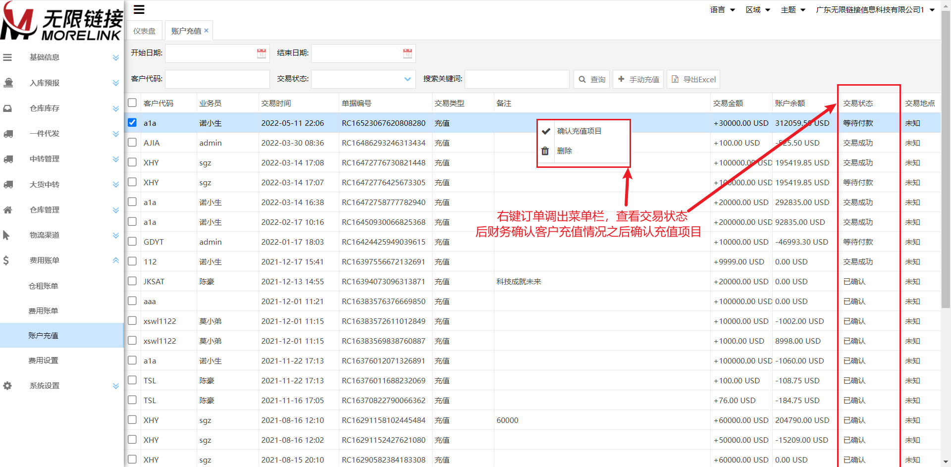This screenshot has width=951, height=467.
Task: Switch to the 仪表盘 tab
Action: [145, 31]
